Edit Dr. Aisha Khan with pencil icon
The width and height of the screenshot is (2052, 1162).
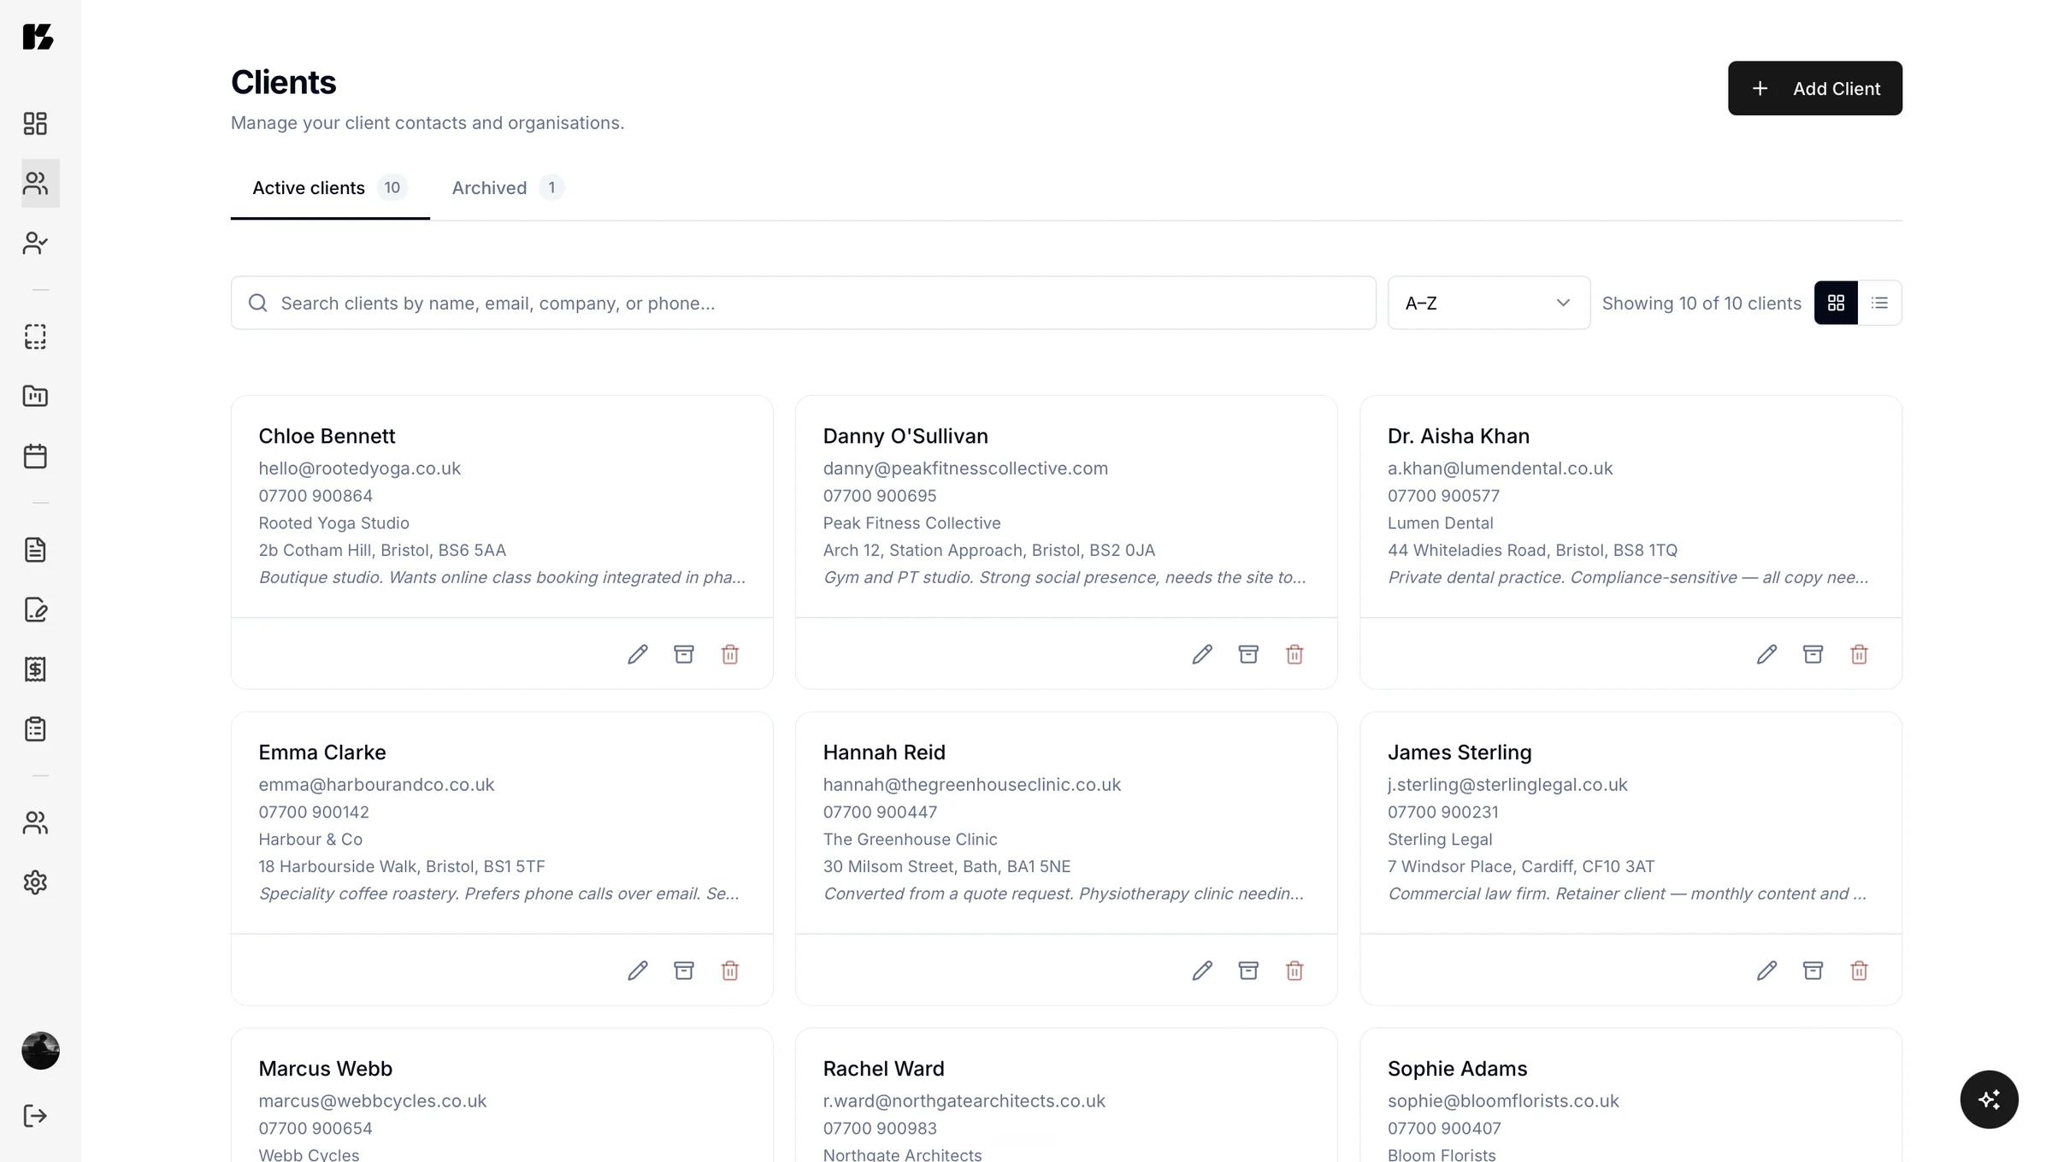pyautogui.click(x=1766, y=654)
